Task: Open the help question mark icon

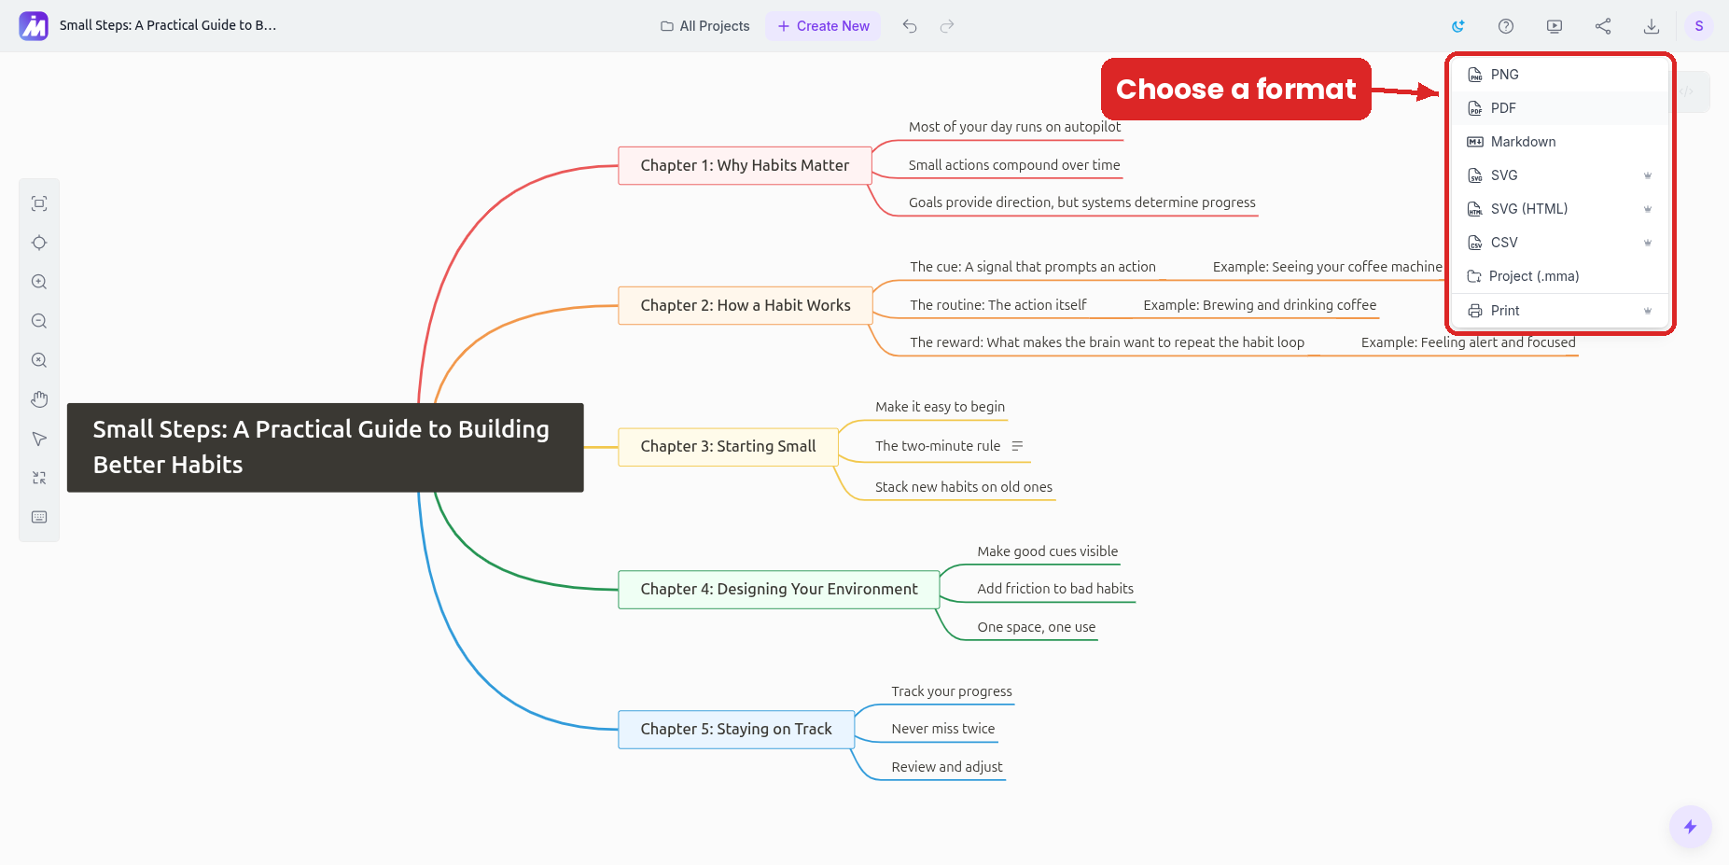Action: pyautogui.click(x=1506, y=26)
